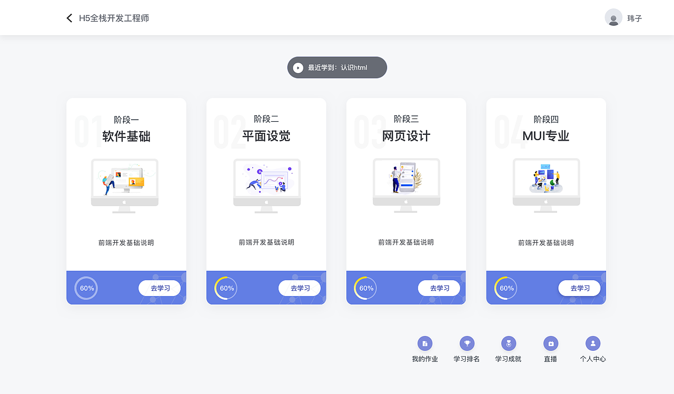Viewport: 674px width, 394px height.
Task: Click 前端开发基础说明 under stage three
Action: click(406, 242)
